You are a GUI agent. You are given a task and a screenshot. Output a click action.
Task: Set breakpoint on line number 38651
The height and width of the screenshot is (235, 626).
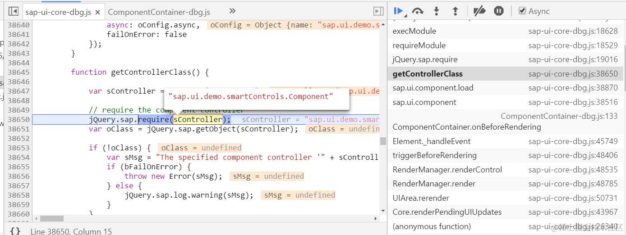pyautogui.click(x=19, y=129)
